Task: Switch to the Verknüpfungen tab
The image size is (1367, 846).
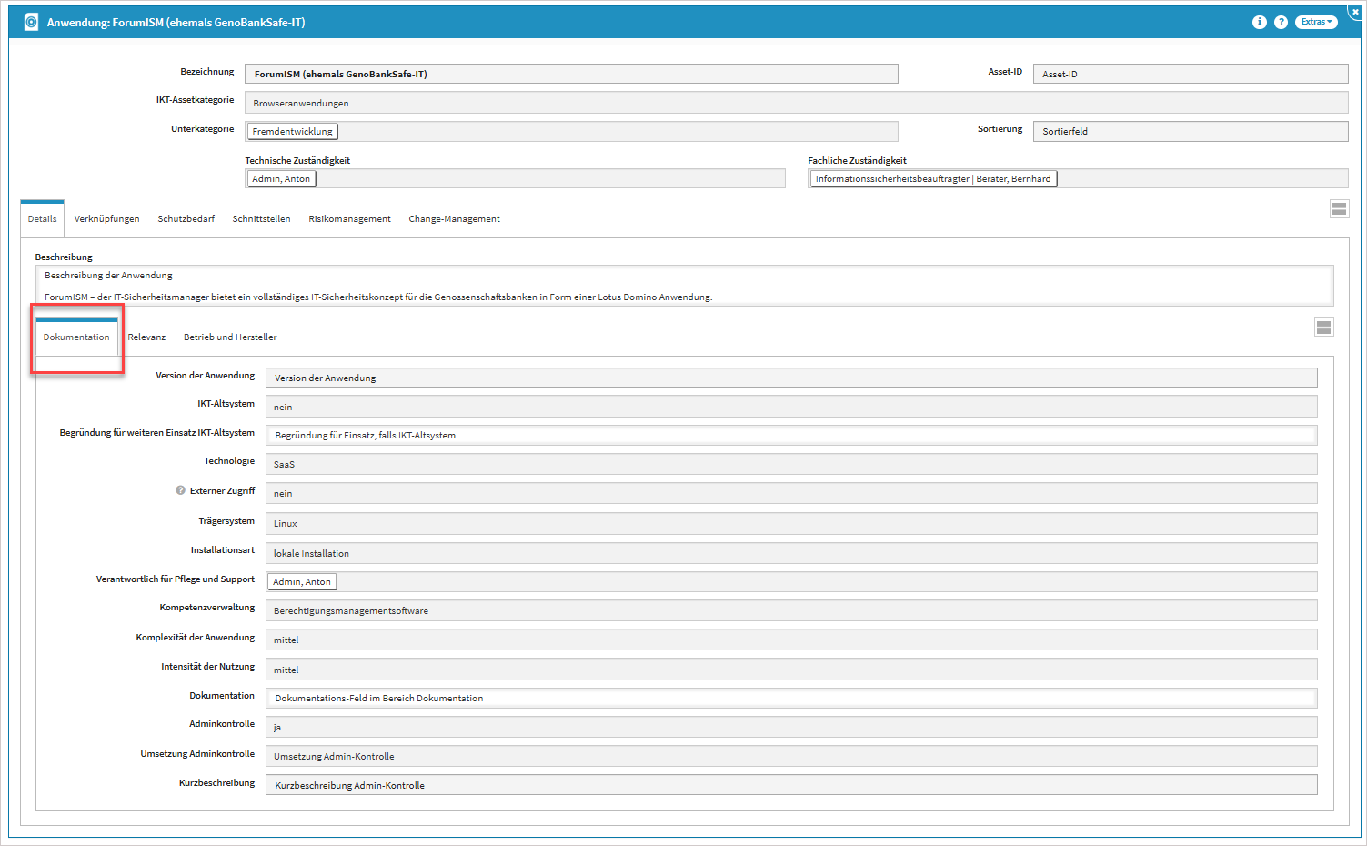Action: (x=107, y=219)
